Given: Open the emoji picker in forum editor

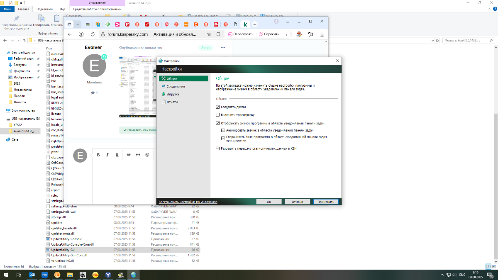Looking at the screenshot, I should pyautogui.click(x=147, y=155).
